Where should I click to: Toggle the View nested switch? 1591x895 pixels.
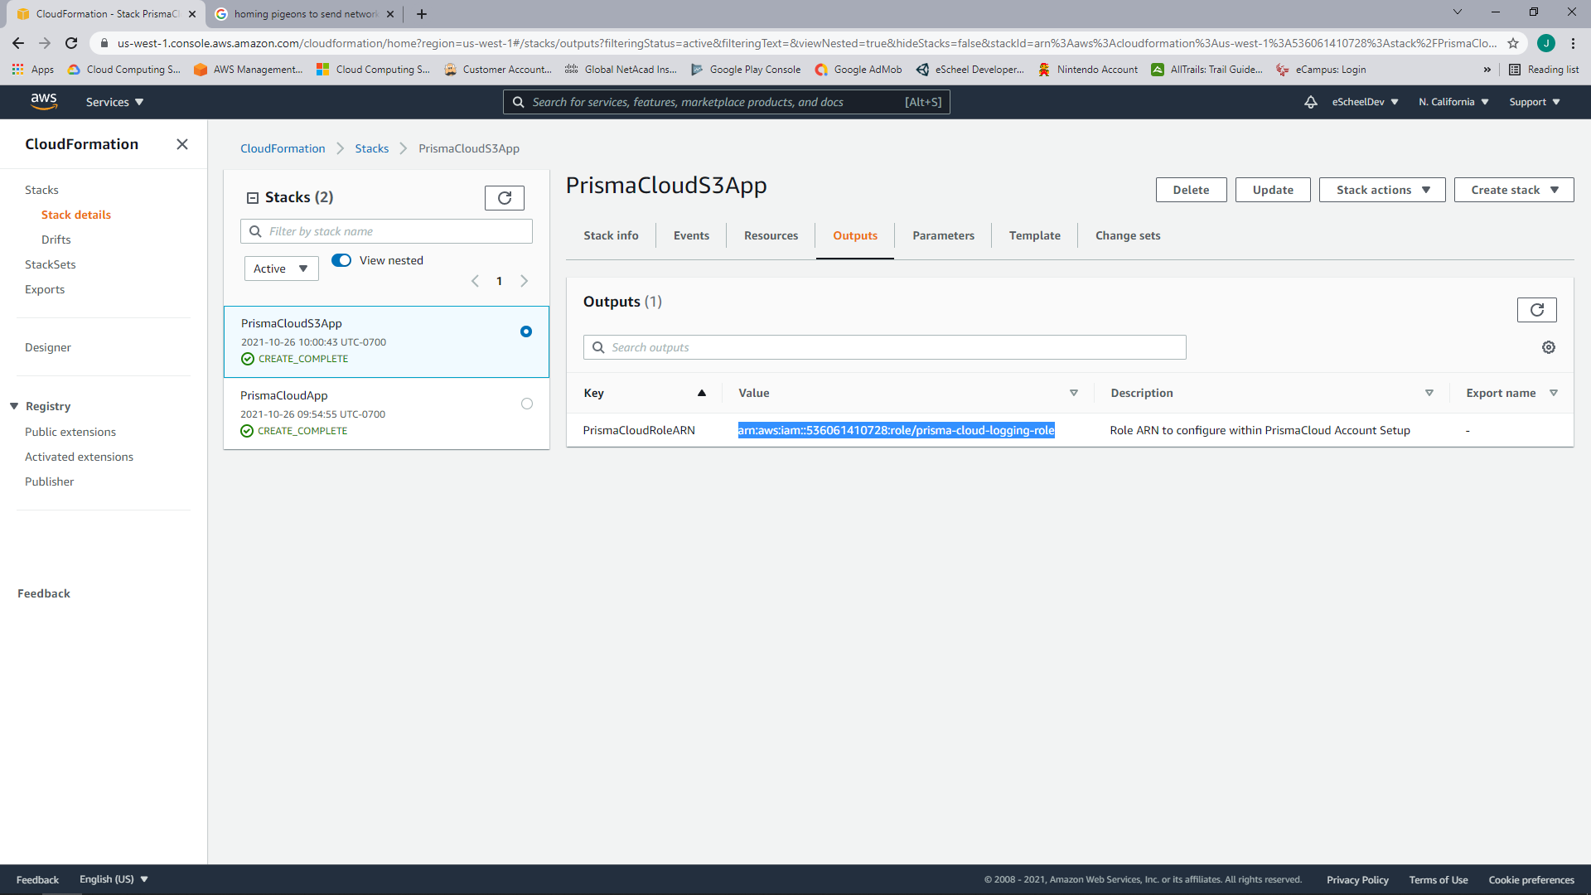(341, 260)
